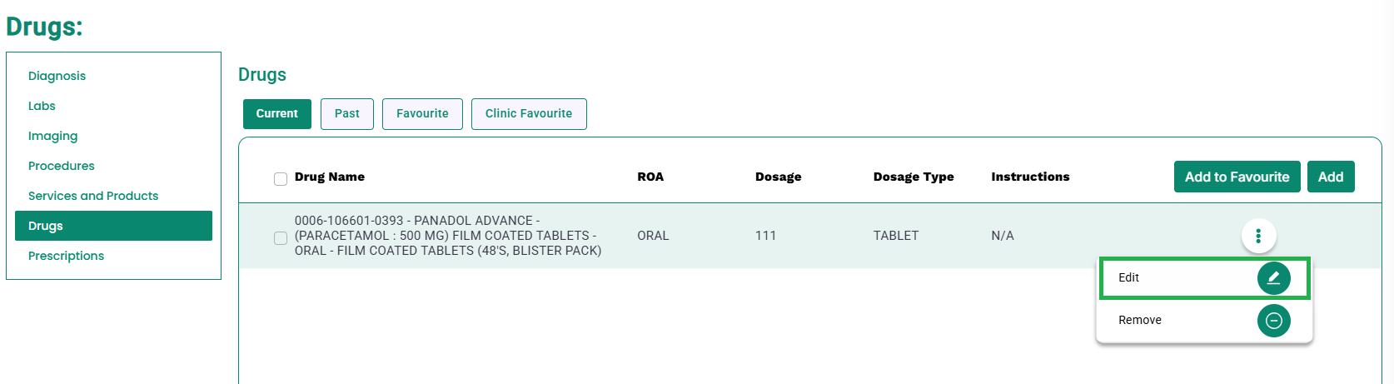Navigate to Procedures in sidebar
1394x384 pixels.
[62, 166]
